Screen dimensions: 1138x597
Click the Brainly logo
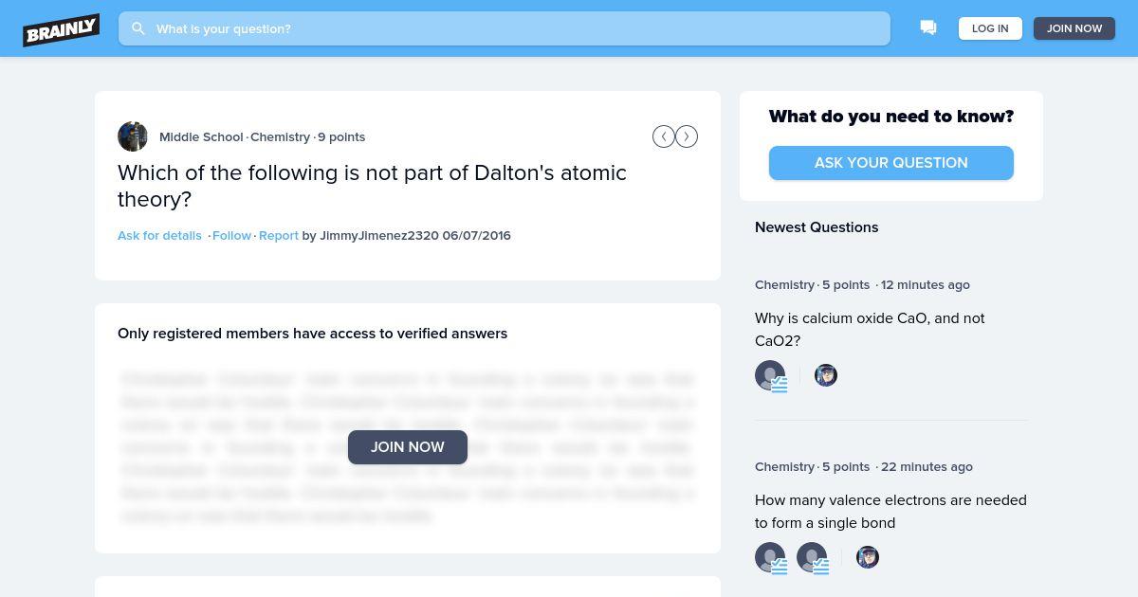click(x=62, y=29)
